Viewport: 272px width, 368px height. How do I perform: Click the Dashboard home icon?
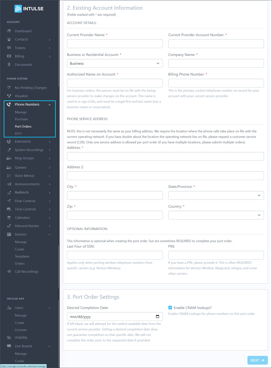click(x=9, y=31)
